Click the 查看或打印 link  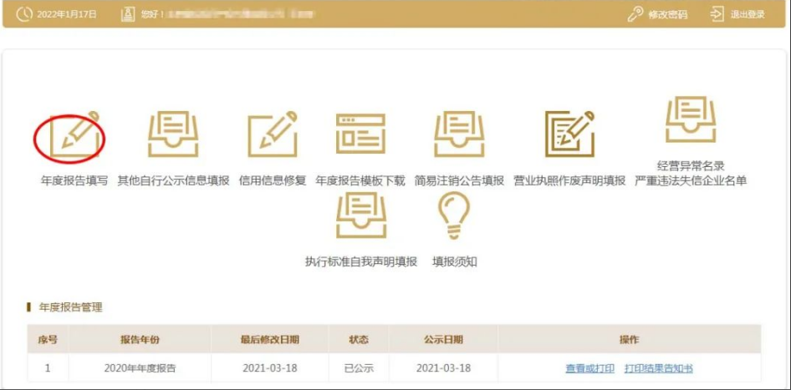589,368
